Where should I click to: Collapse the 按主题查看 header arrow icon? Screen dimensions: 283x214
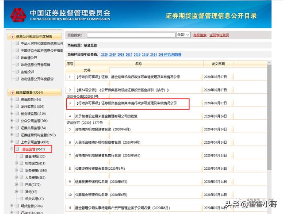pos(12,92)
